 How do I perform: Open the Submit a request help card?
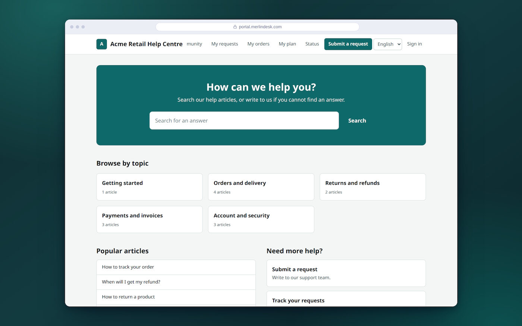click(x=346, y=273)
